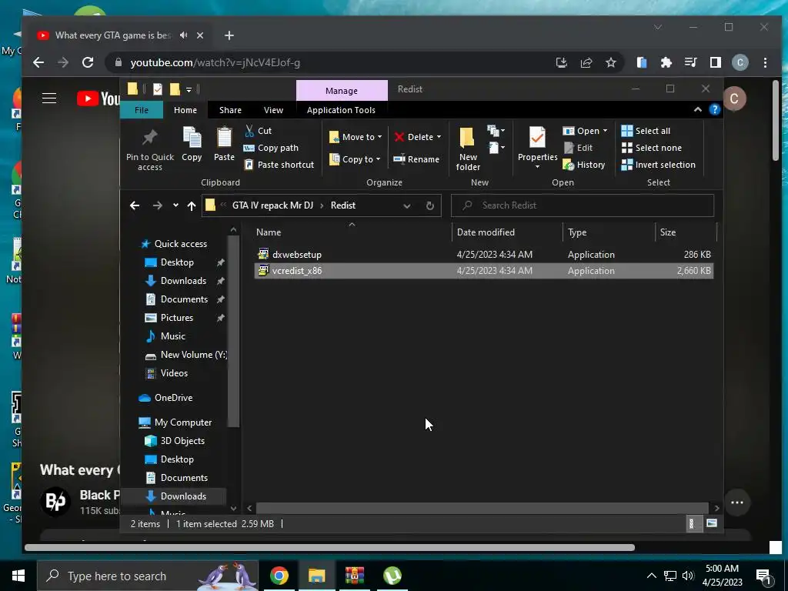Image resolution: width=788 pixels, height=591 pixels.
Task: Bookmark this YouTube page with star
Action: pyautogui.click(x=610, y=62)
